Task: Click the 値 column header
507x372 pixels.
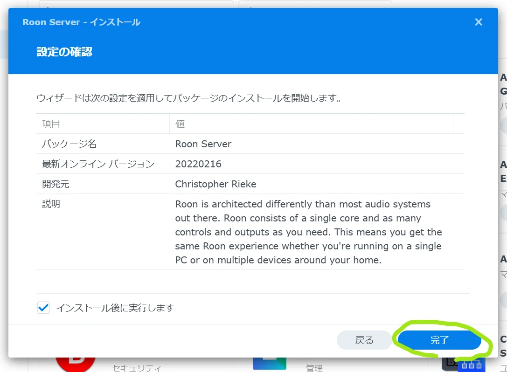Action: tap(180, 124)
